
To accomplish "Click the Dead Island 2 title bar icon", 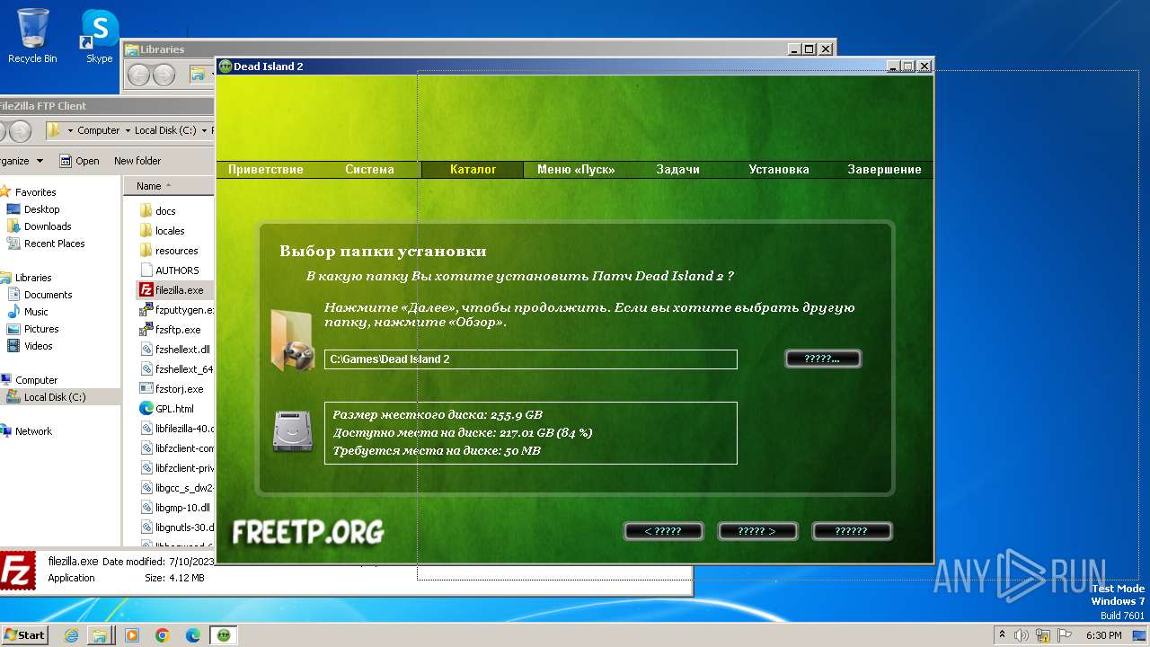I will 226,66.
